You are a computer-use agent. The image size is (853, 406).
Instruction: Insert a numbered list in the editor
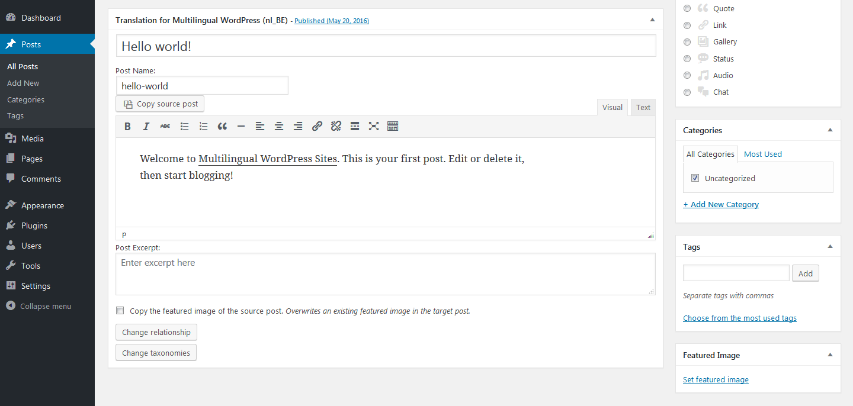tap(203, 126)
